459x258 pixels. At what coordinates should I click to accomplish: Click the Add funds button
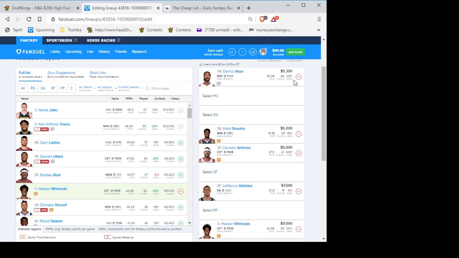(x=295, y=52)
